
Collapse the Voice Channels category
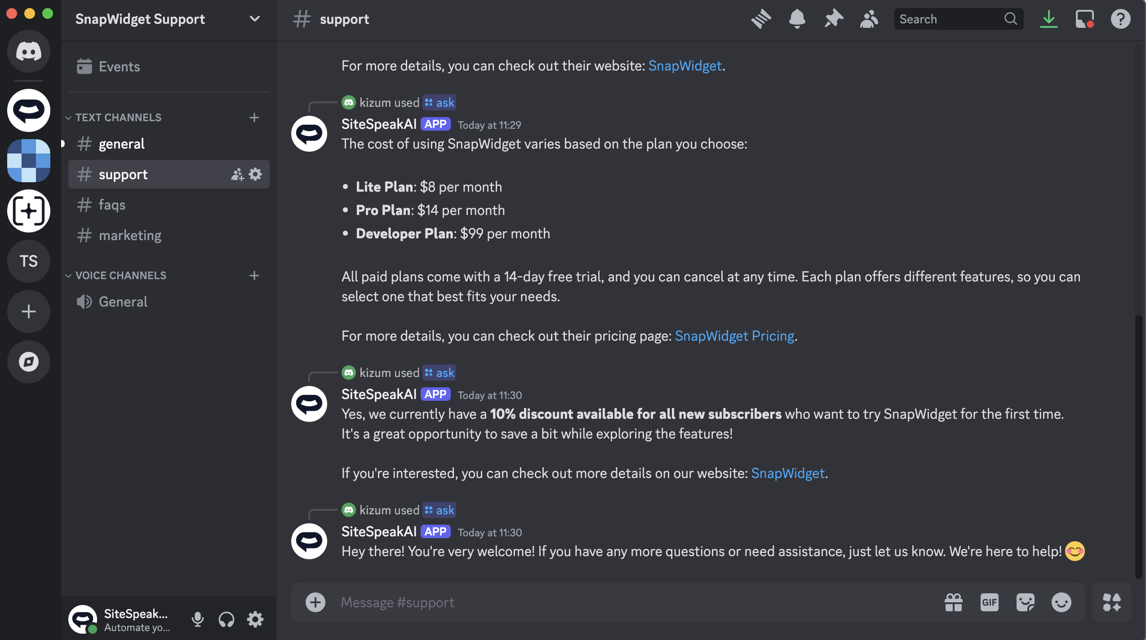click(120, 276)
